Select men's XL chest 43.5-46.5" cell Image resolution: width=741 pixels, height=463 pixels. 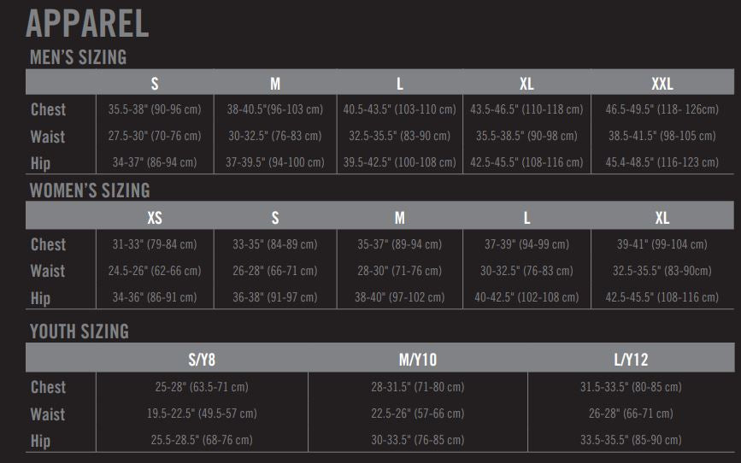click(526, 109)
